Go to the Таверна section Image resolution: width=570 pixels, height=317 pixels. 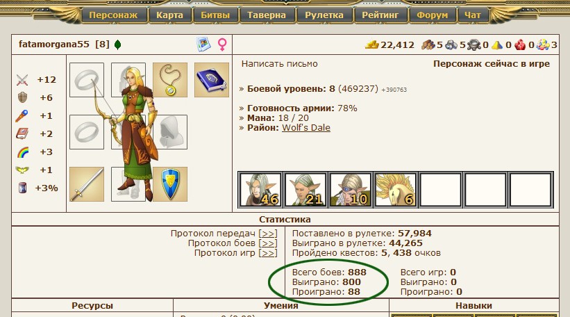[x=267, y=15]
